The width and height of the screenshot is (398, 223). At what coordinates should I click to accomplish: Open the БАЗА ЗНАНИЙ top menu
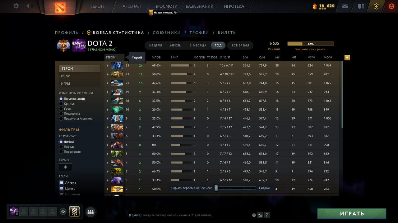(200, 6)
